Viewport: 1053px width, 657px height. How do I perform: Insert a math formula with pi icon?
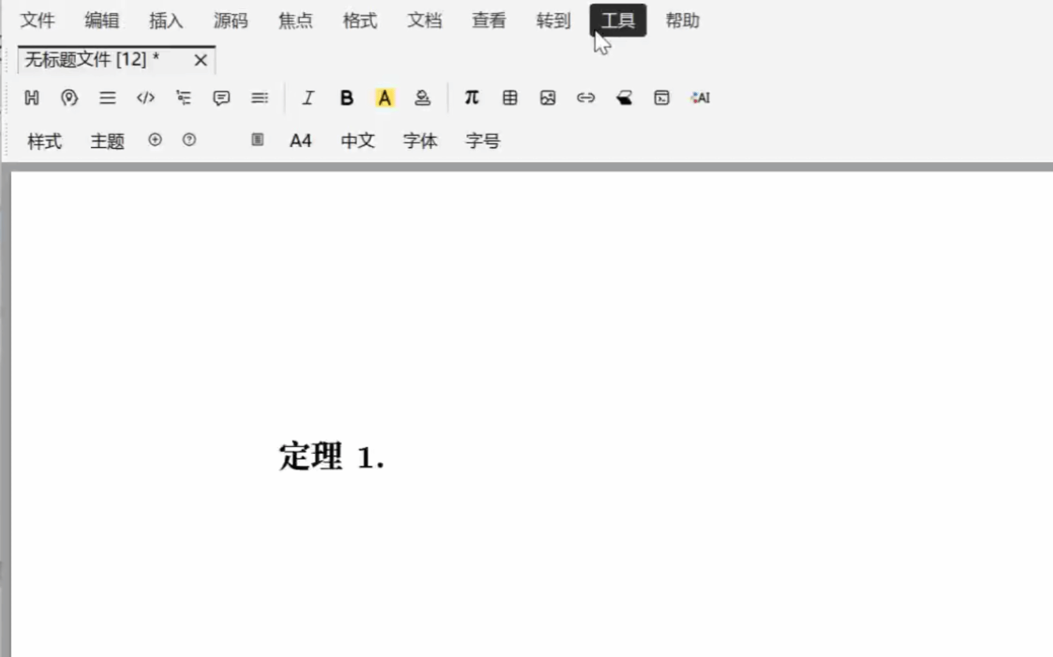[x=472, y=98]
